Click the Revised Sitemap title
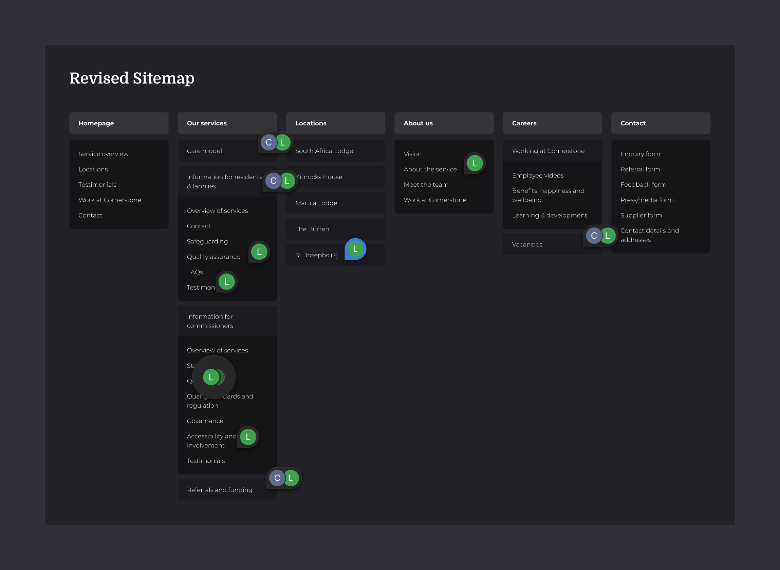 [132, 78]
